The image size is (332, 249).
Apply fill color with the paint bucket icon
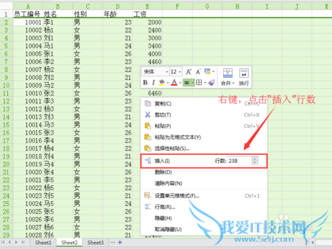click(162, 82)
